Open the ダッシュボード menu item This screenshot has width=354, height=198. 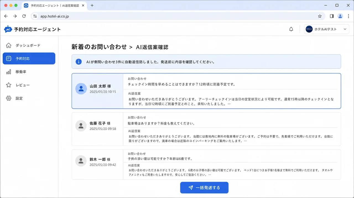coord(29,45)
